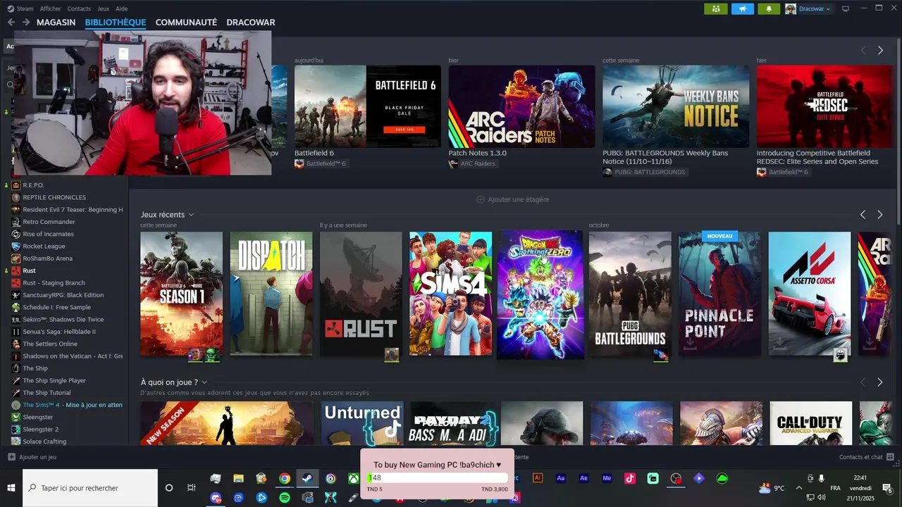Switch to the BIBLIOTHÈQUE tab
This screenshot has height=507, width=902.
click(116, 23)
